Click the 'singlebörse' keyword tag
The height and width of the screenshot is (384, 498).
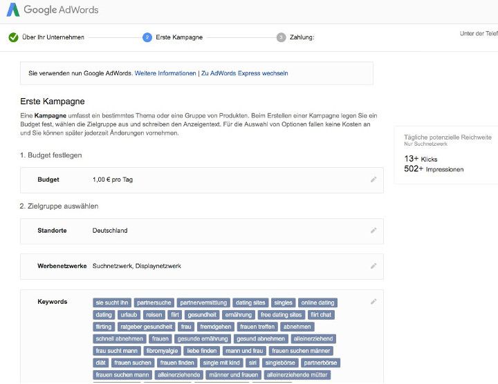pos(280,363)
